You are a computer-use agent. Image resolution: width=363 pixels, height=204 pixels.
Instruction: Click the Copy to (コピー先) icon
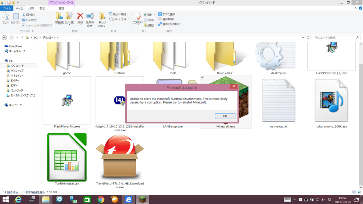(69, 18)
